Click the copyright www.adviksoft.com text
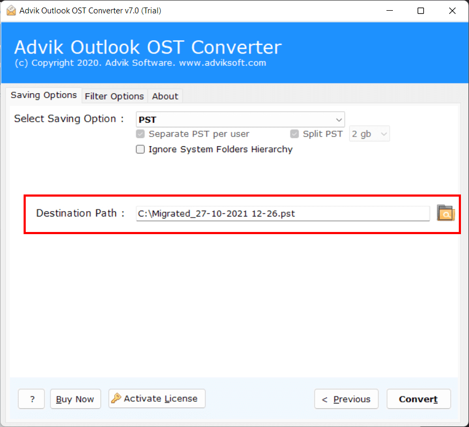 point(140,63)
